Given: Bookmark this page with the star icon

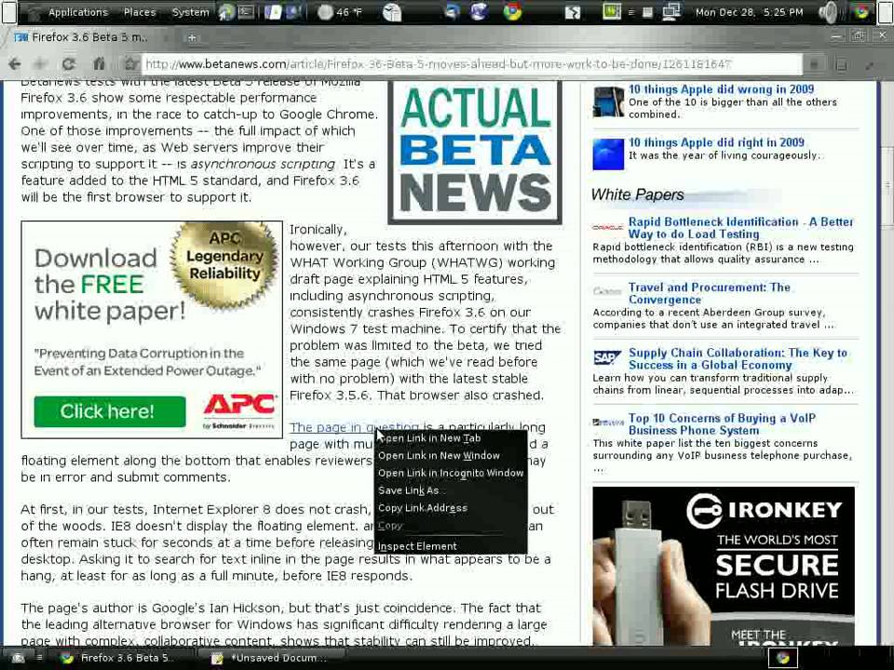Looking at the screenshot, I should (130, 64).
